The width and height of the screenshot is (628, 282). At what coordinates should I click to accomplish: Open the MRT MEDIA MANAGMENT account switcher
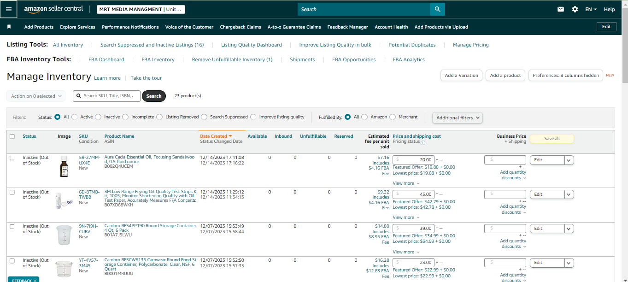pos(141,9)
